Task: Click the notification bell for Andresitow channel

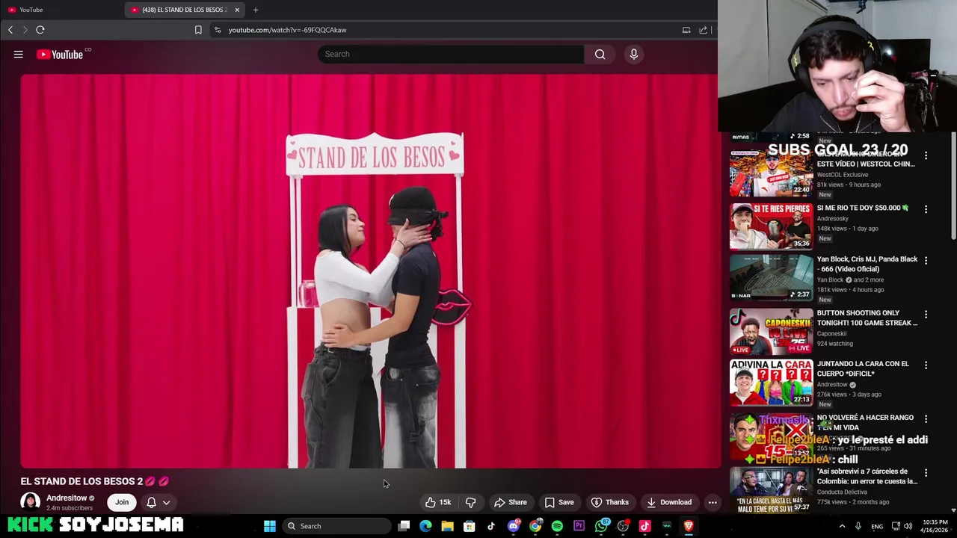Action: (x=151, y=502)
